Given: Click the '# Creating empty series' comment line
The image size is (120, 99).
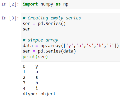Looking at the screenshot, I should tap(52, 18).
